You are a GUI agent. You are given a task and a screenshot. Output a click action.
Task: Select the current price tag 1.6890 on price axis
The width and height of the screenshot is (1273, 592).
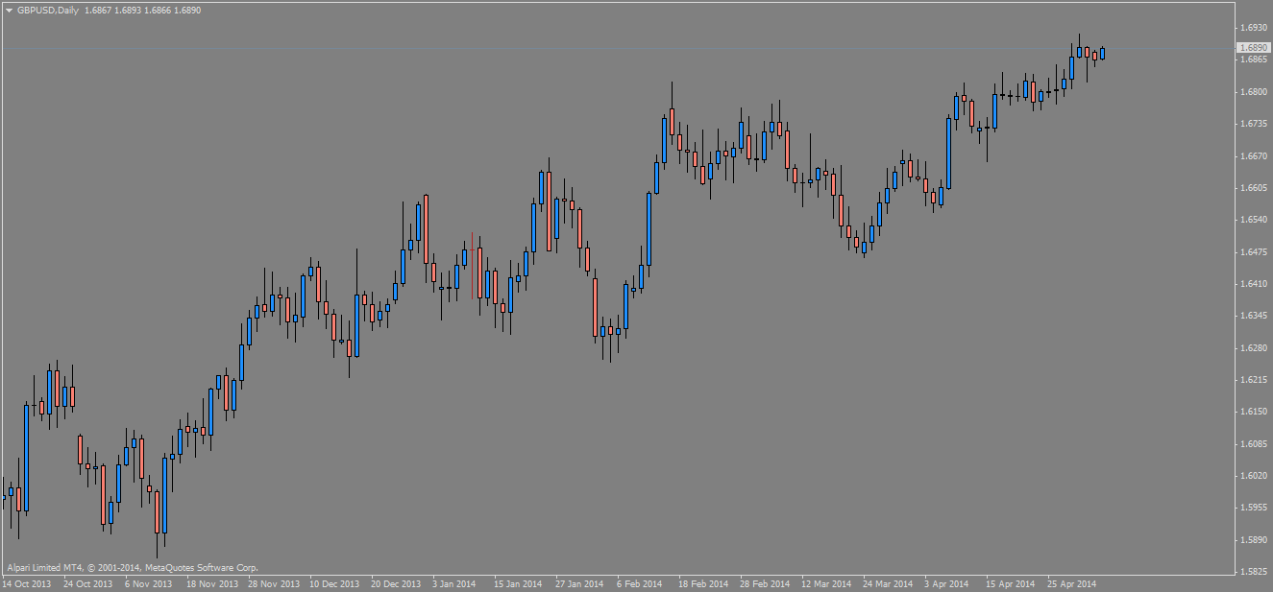click(x=1253, y=47)
